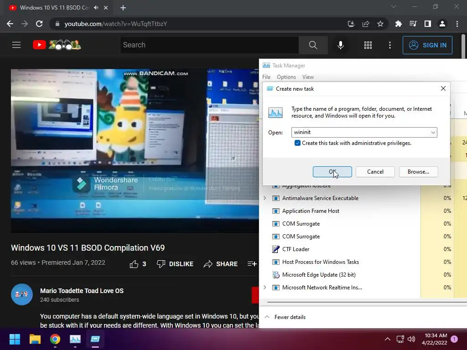
Task: Open the YouTube apps grid icon
Action: [368, 45]
